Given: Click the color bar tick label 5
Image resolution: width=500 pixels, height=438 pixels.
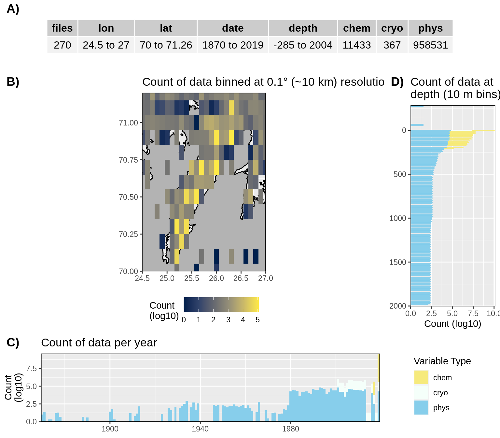Looking at the screenshot, I should (257, 320).
